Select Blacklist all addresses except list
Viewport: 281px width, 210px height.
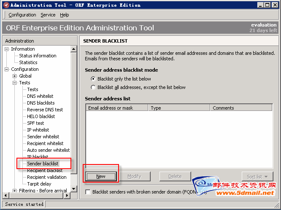93,87
